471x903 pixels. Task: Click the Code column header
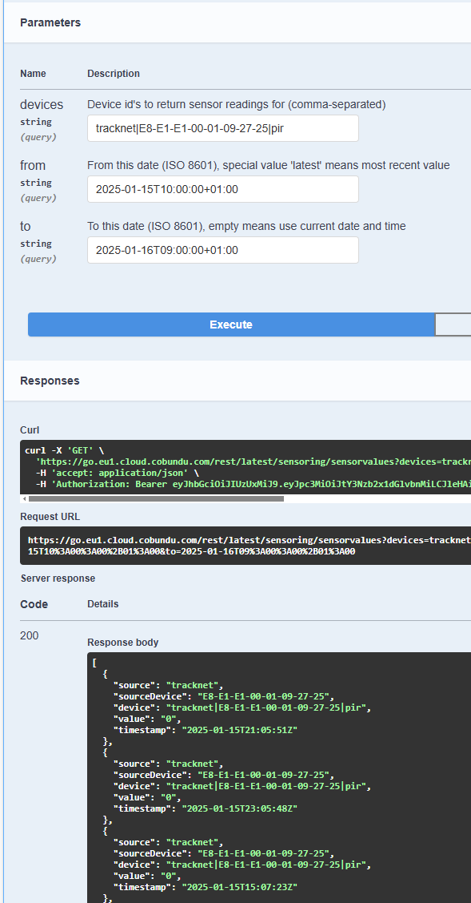(34, 604)
